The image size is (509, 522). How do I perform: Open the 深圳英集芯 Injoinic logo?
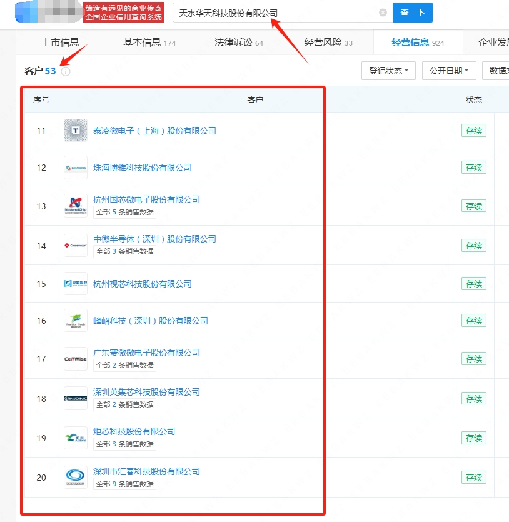(x=76, y=398)
